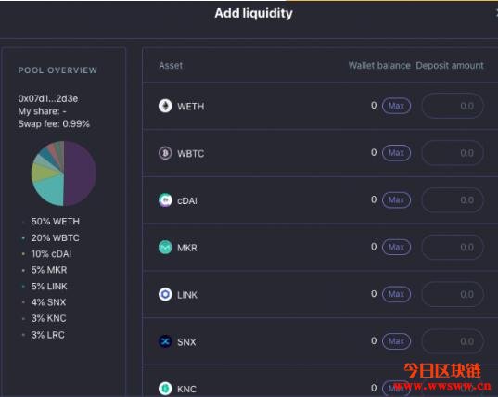Set WBTC deposit to Max
This screenshot has height=397, width=498.
(396, 153)
